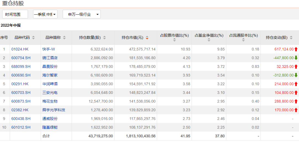Sort by 占基金净值比(%) sort icon
This screenshot has width=299, height=143.
point(209,40)
